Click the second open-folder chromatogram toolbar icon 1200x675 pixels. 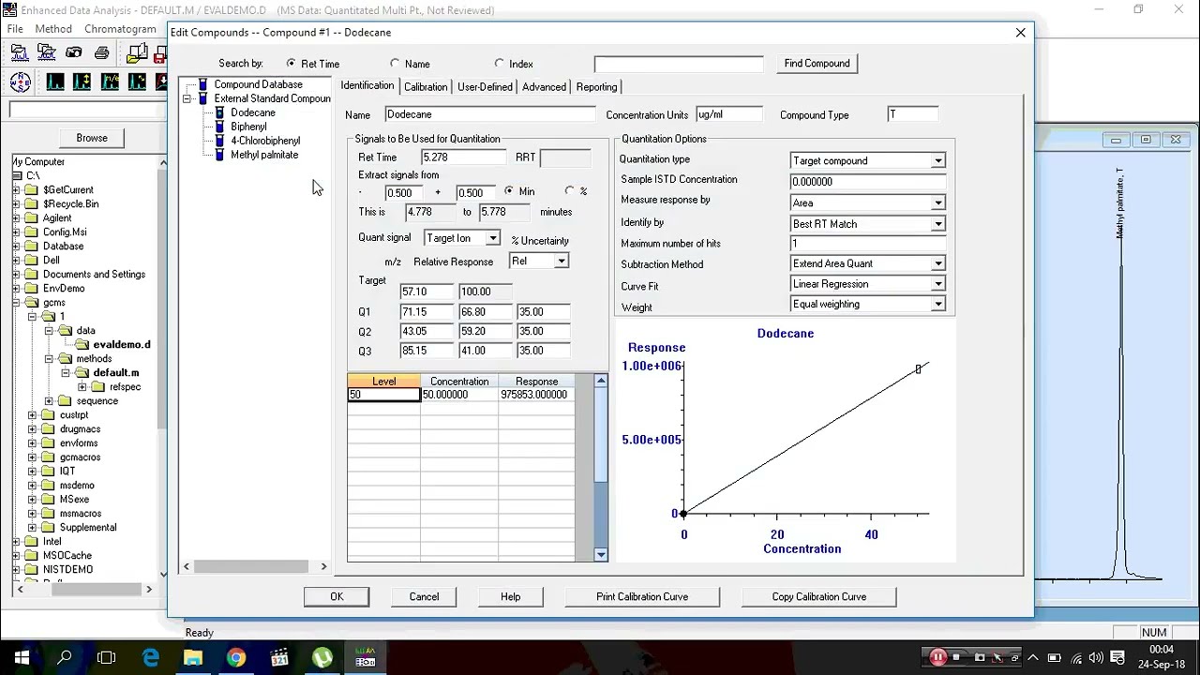(46, 53)
